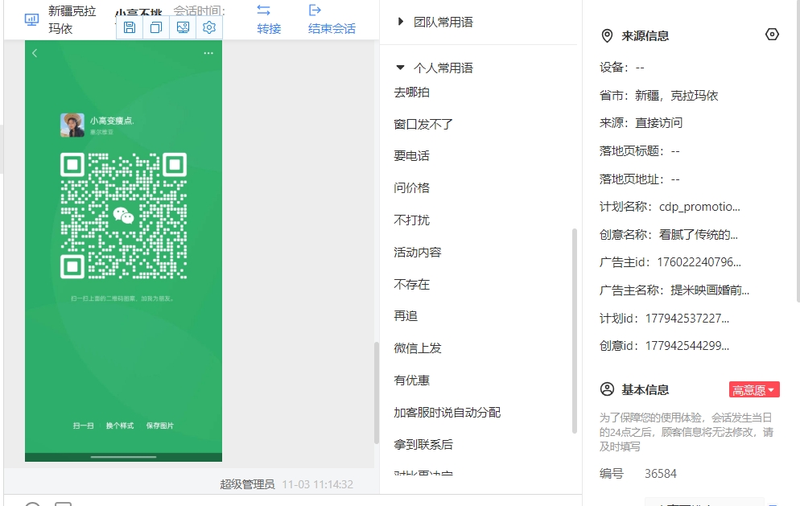
Task: Click the 基本信息 section heading
Action: point(645,389)
